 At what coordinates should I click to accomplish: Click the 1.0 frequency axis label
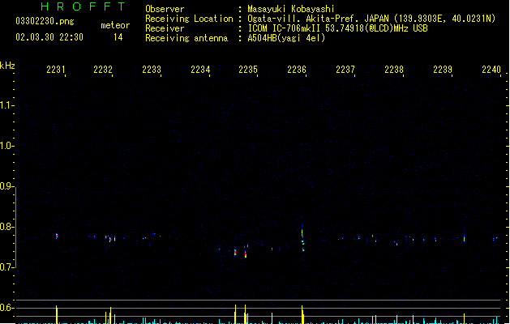click(x=6, y=145)
